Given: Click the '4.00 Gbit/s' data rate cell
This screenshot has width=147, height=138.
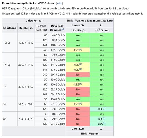Looking at the screenshot, I should (57, 35).
